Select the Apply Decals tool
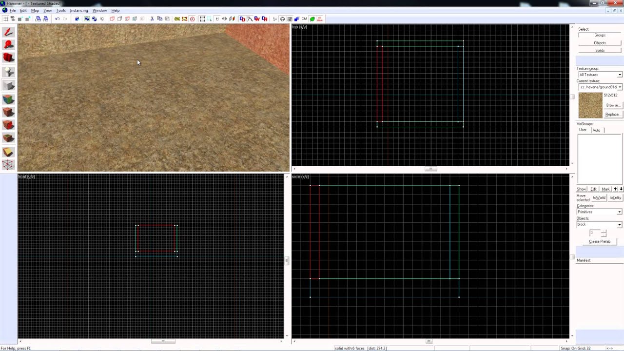Screen dimensions: 624x351 click(x=8, y=126)
